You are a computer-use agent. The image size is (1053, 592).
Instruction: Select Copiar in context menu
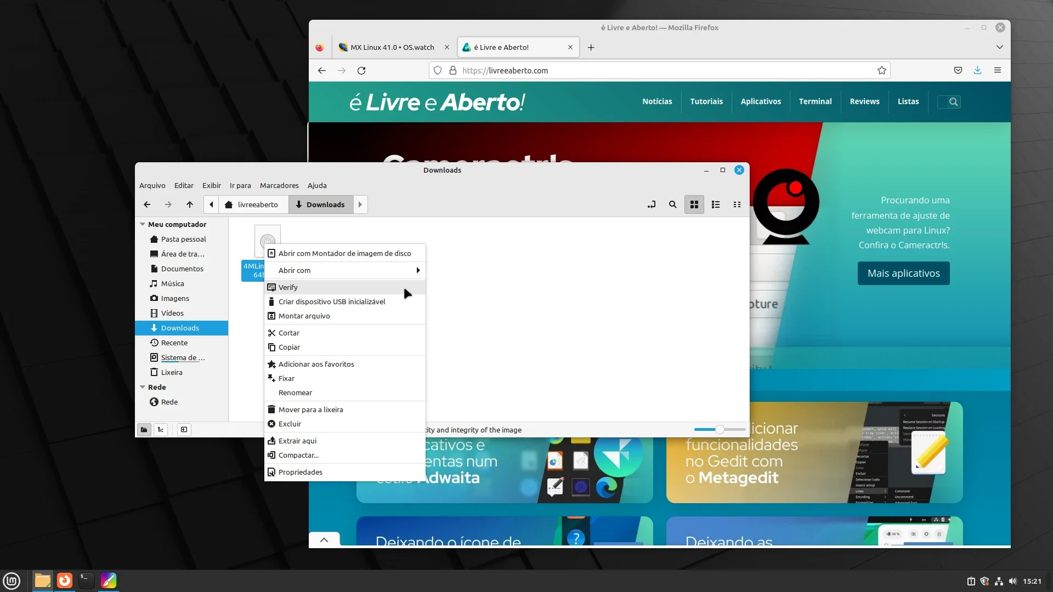(x=345, y=347)
